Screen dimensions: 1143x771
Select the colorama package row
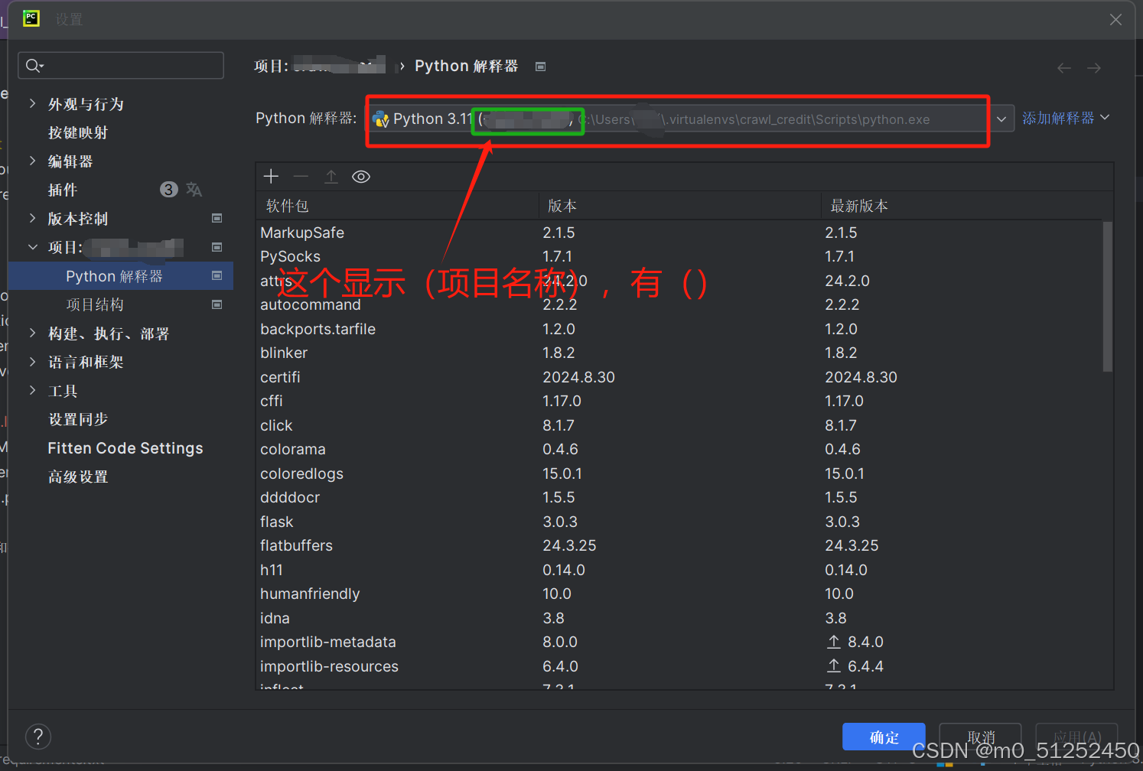[x=679, y=449]
